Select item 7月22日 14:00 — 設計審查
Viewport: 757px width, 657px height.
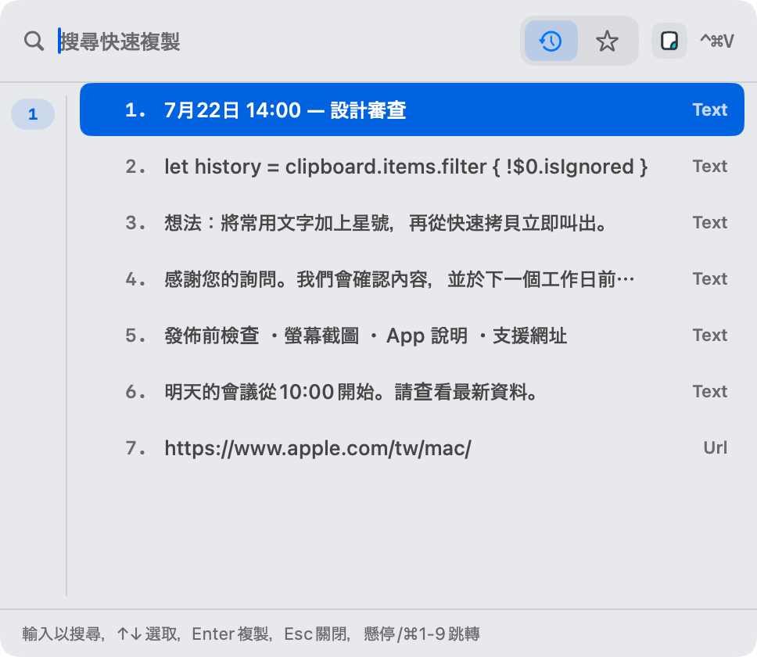click(x=412, y=109)
